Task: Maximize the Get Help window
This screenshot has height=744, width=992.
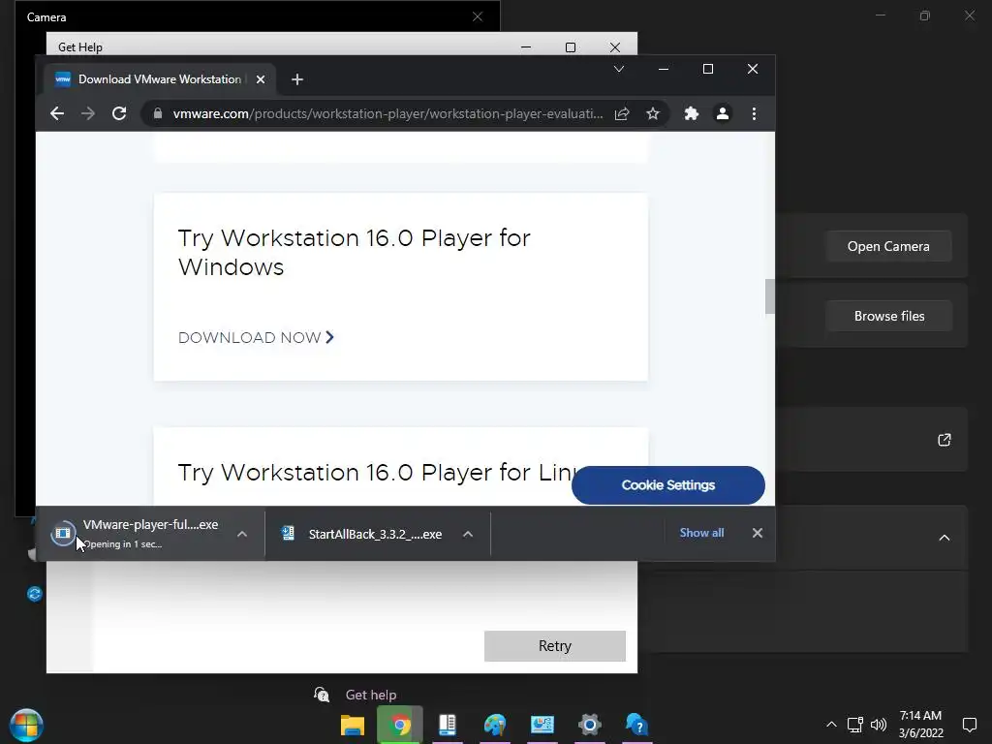Action: (570, 47)
